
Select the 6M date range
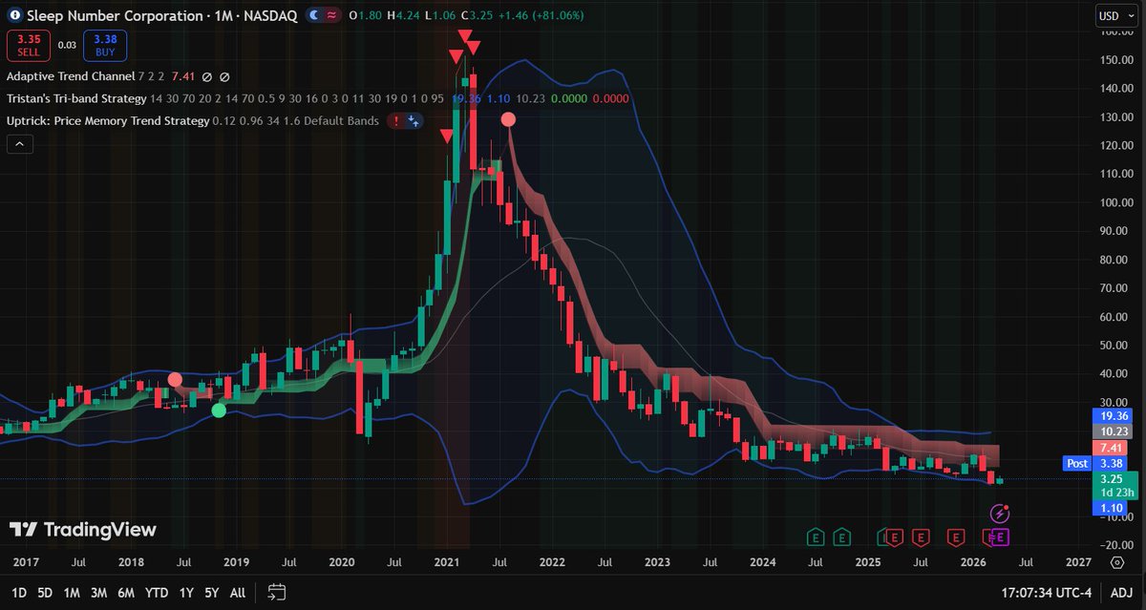pos(126,592)
